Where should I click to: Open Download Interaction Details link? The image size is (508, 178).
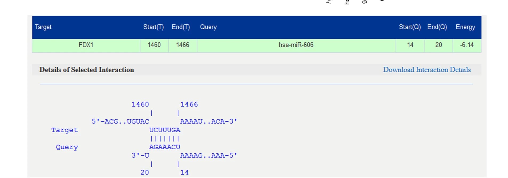pos(427,70)
